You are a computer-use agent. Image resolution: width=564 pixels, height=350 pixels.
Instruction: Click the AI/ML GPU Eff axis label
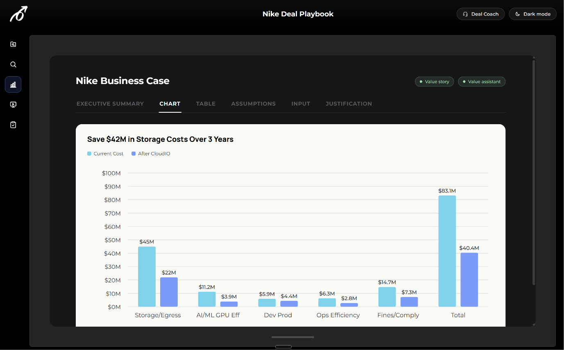[x=218, y=315]
